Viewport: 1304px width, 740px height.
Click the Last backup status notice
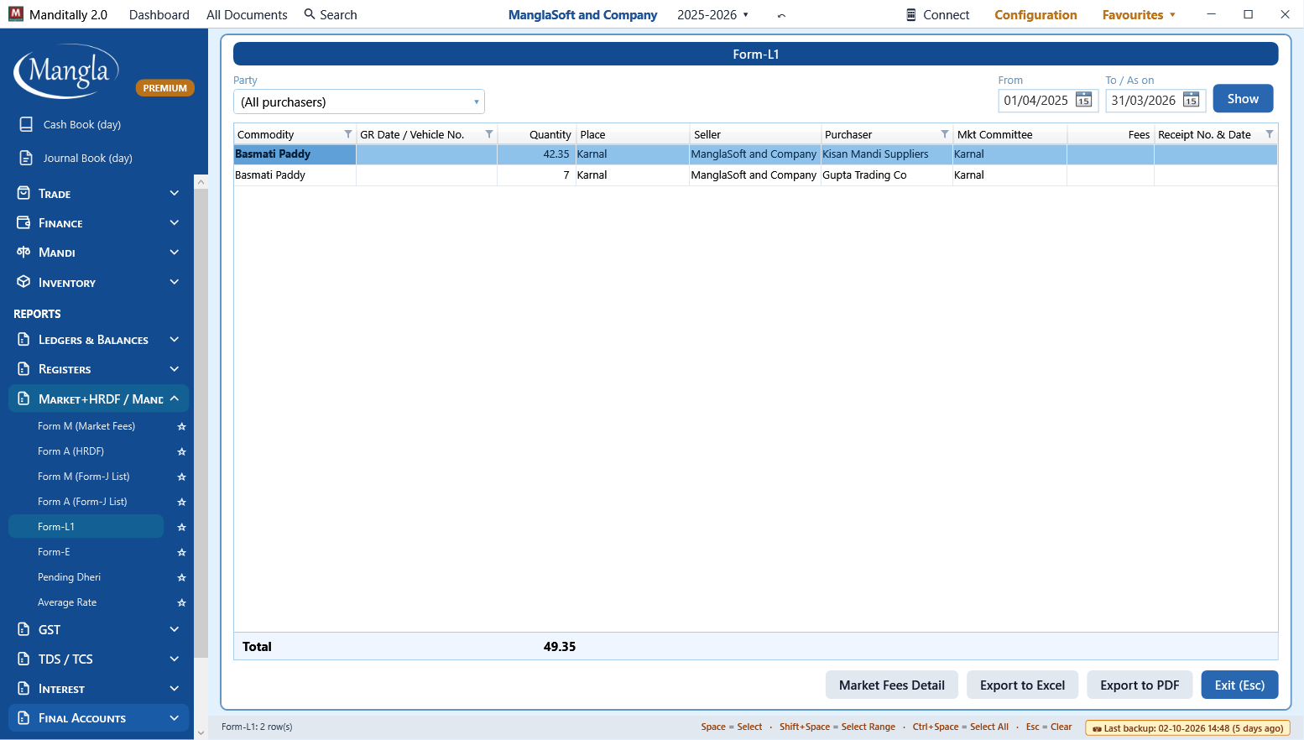point(1187,728)
